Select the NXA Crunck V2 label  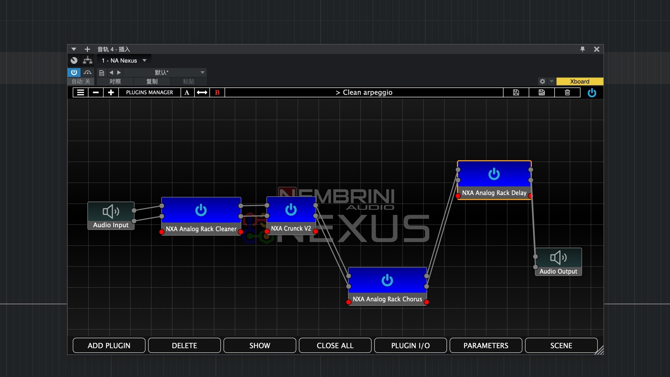[291, 228]
